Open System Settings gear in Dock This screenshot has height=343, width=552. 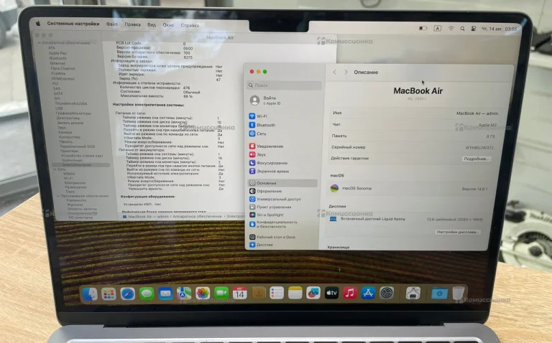pos(387,293)
